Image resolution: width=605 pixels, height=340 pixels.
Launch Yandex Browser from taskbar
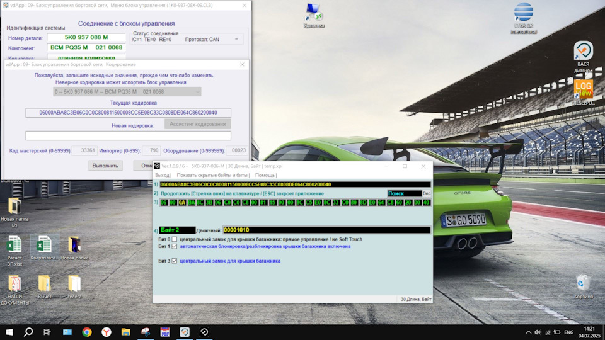pos(107,332)
